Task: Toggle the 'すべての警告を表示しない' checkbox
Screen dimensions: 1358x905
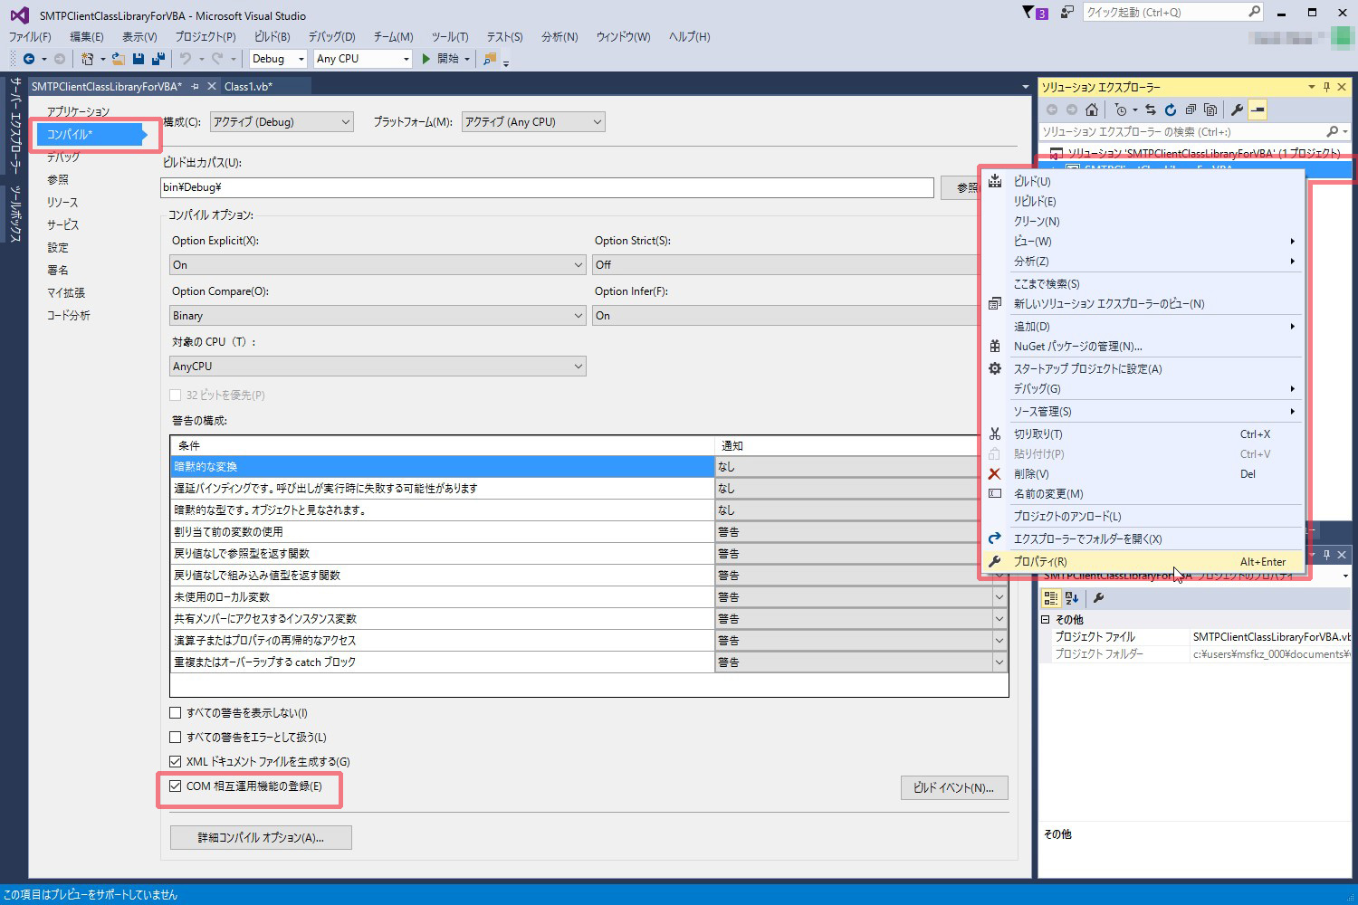Action: 176,713
